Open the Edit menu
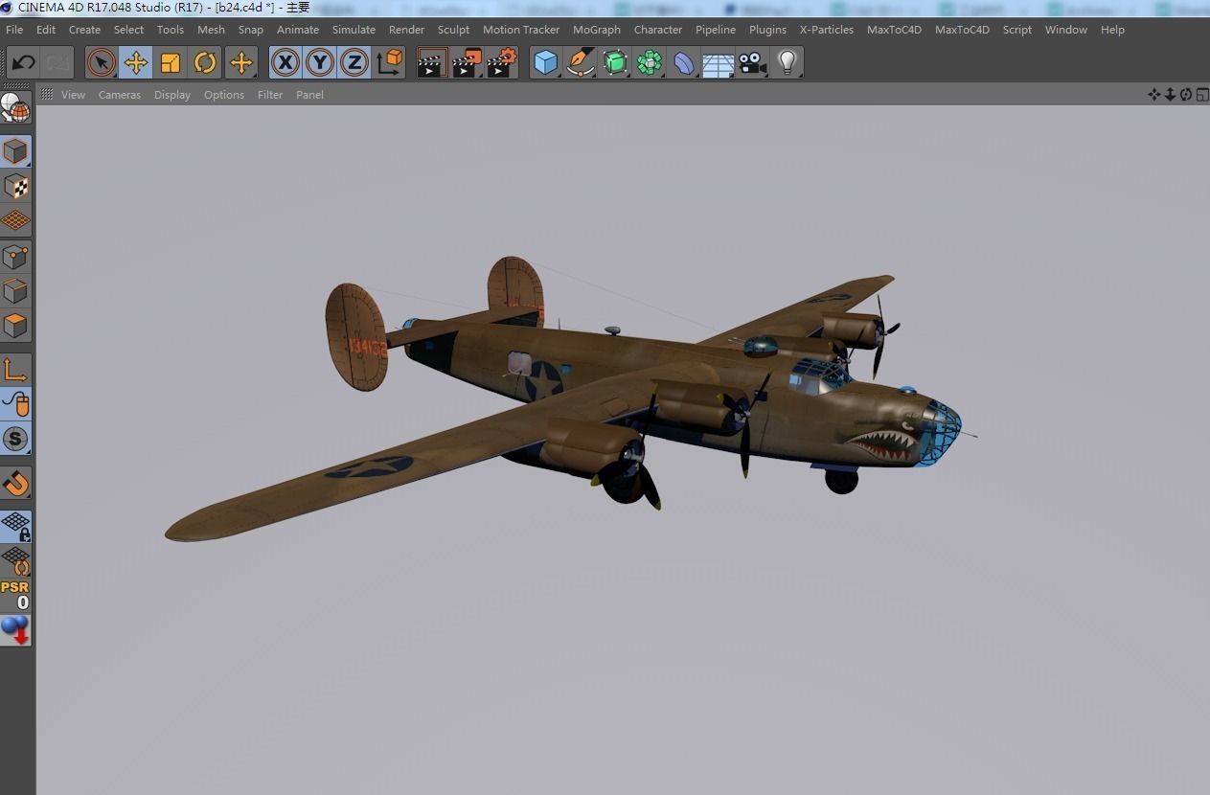Image resolution: width=1210 pixels, height=795 pixels. [x=46, y=30]
